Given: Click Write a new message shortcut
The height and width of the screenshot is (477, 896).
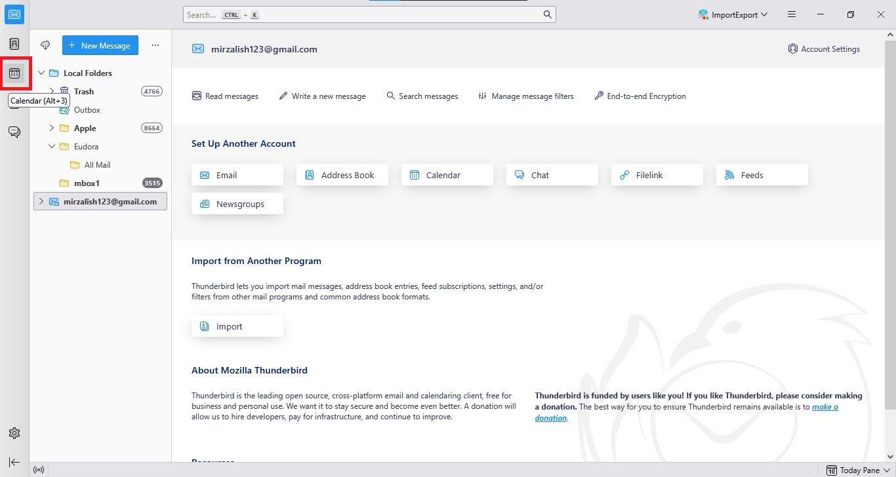Looking at the screenshot, I should (x=322, y=96).
